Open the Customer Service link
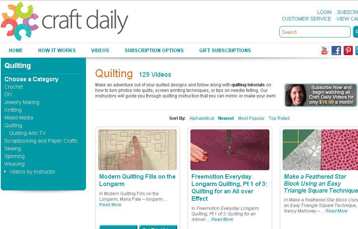This screenshot has width=358, height=229. [307, 19]
